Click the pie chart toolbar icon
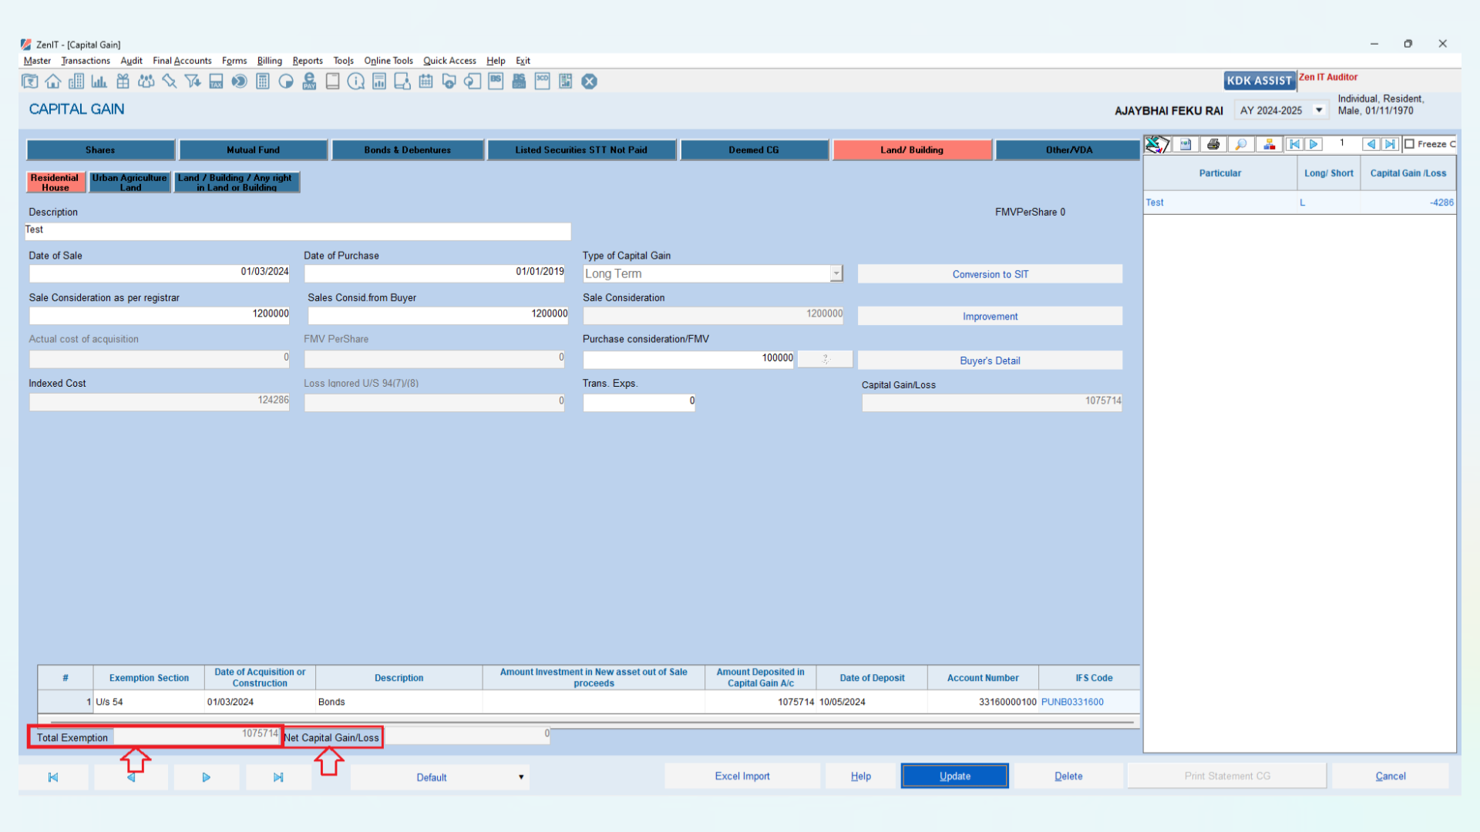Viewport: 1480px width, 832px height. click(286, 81)
